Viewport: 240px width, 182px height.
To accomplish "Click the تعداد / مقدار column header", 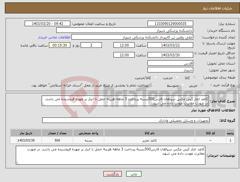I will pyautogui.click(x=57, y=133).
